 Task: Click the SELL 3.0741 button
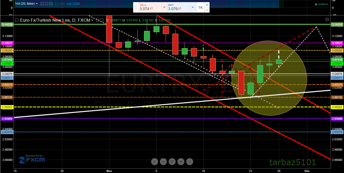(150, 7)
